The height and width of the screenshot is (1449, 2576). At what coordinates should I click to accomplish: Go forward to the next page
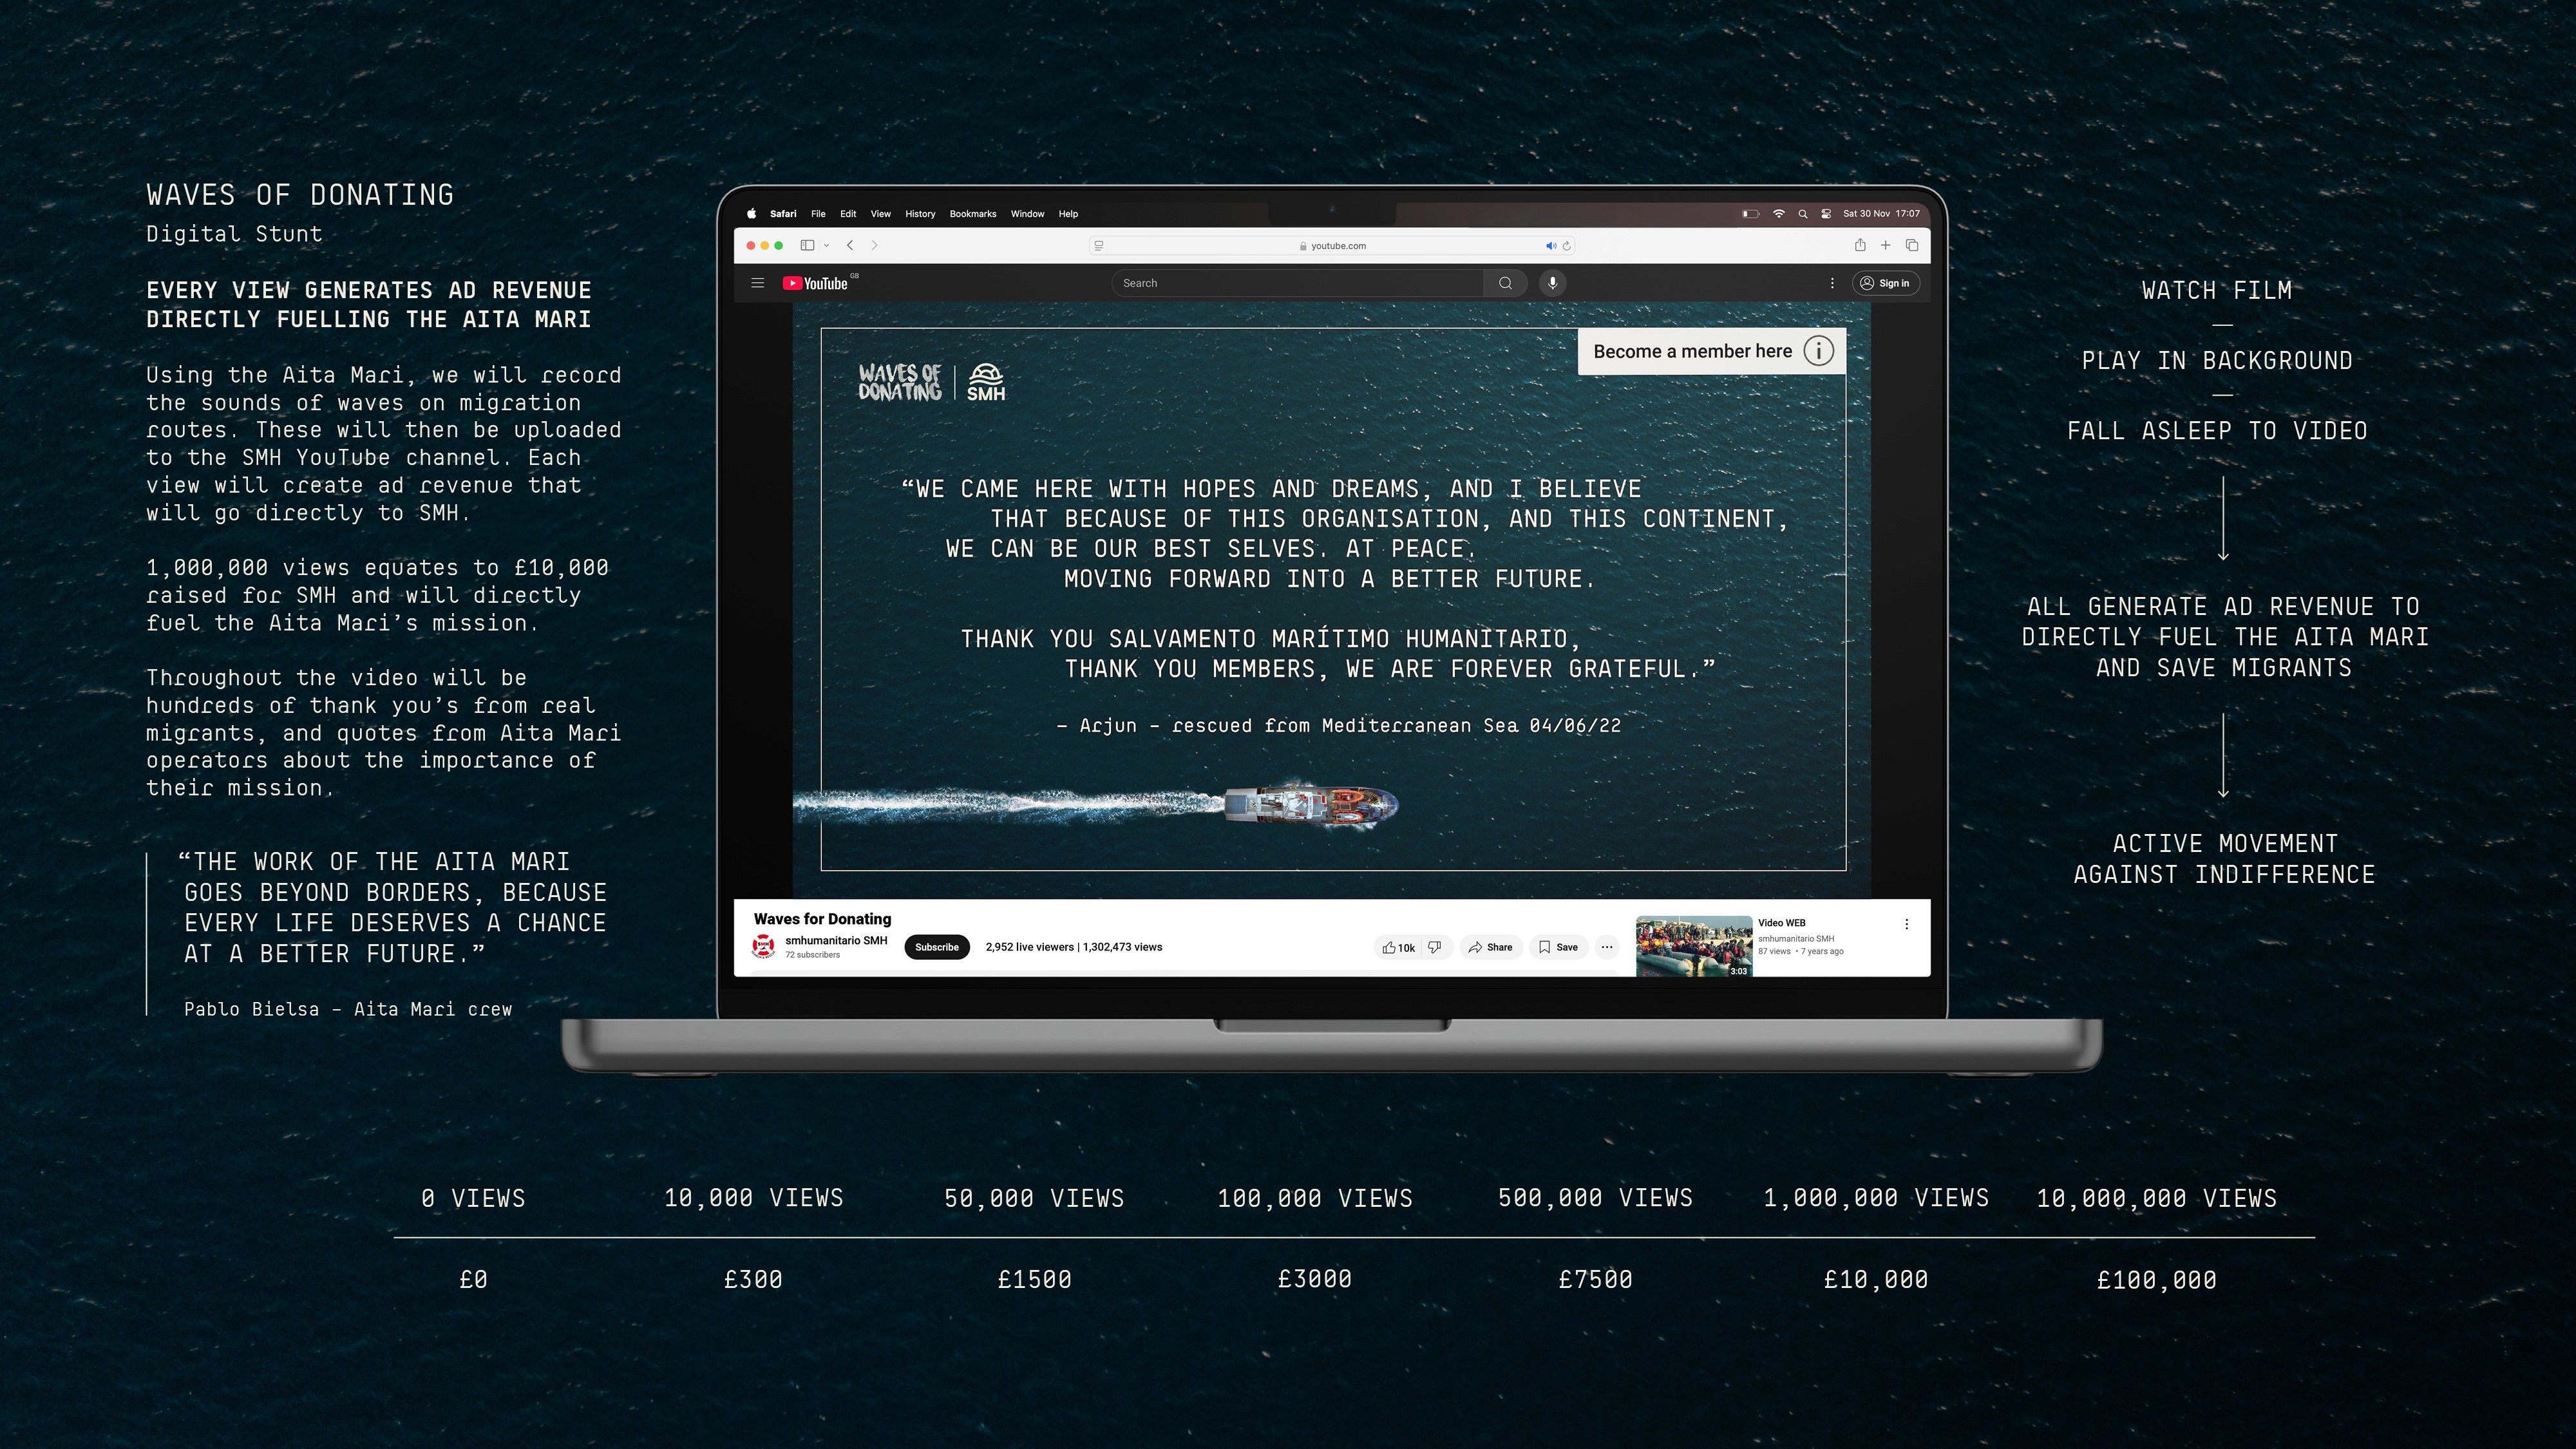pyautogui.click(x=875, y=246)
